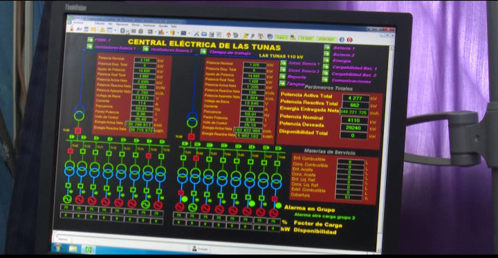Open the Batería 1 navigation link
Image resolution: width=498 pixels, height=258 pixels.
(x=344, y=48)
